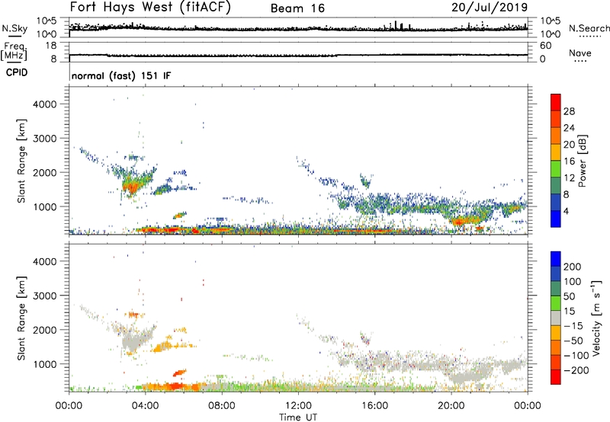Click the date "20/Jul/2019"
This screenshot has width=610, height=422.
pos(490,8)
